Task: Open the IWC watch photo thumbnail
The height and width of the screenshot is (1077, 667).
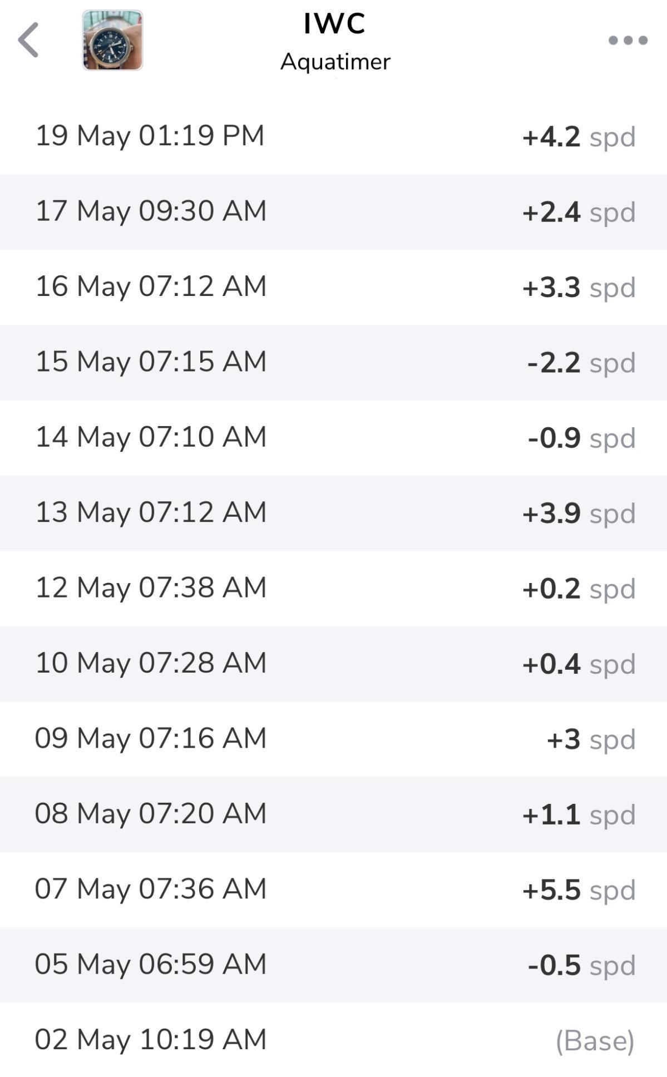Action: coord(112,40)
